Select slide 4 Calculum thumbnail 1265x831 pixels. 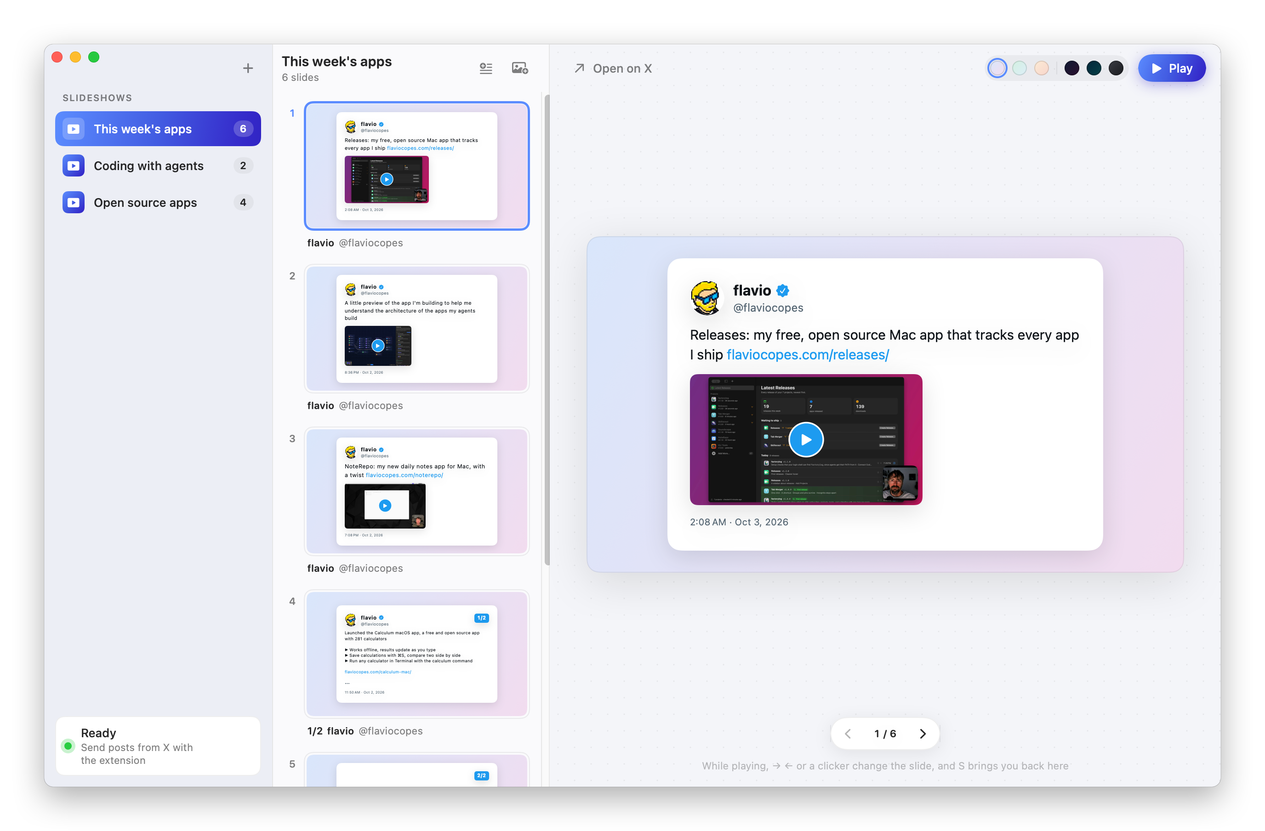(417, 654)
